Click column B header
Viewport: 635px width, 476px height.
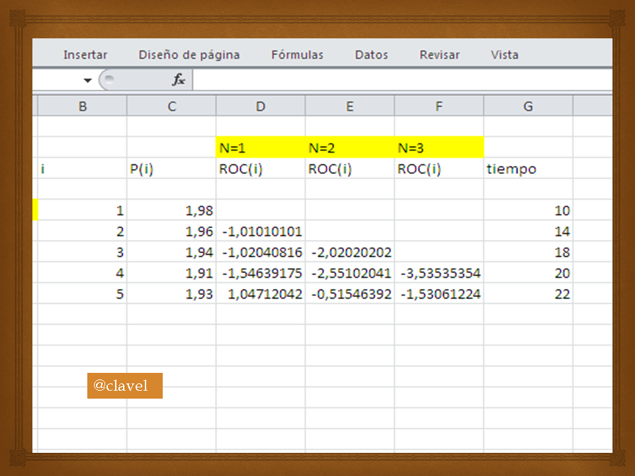coord(83,106)
